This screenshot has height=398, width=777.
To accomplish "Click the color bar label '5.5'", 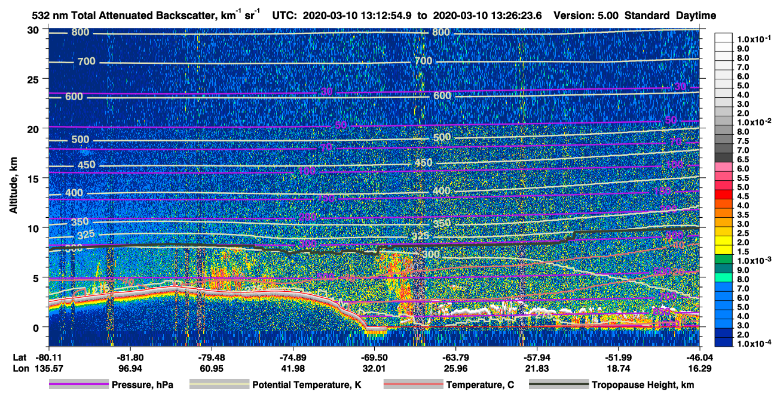I will coord(744,178).
